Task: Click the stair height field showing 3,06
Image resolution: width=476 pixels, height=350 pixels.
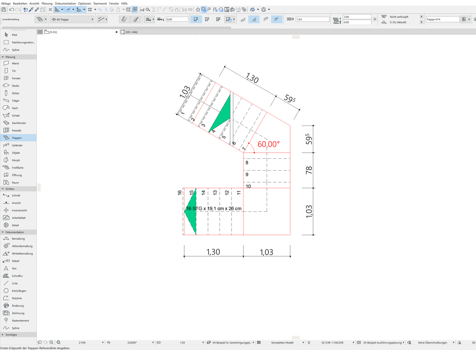Action: 357,17
